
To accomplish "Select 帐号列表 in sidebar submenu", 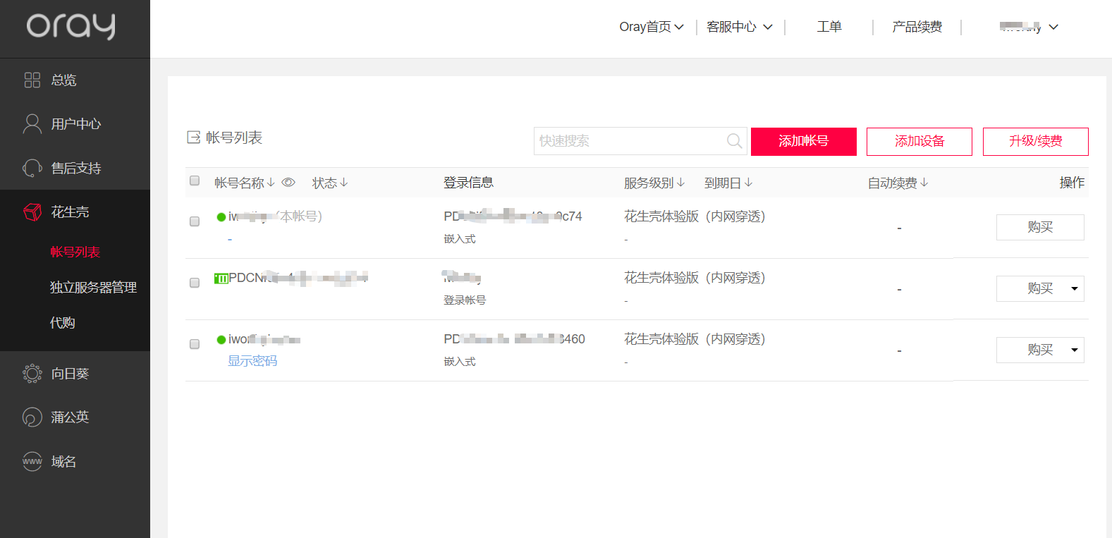I will [x=75, y=252].
